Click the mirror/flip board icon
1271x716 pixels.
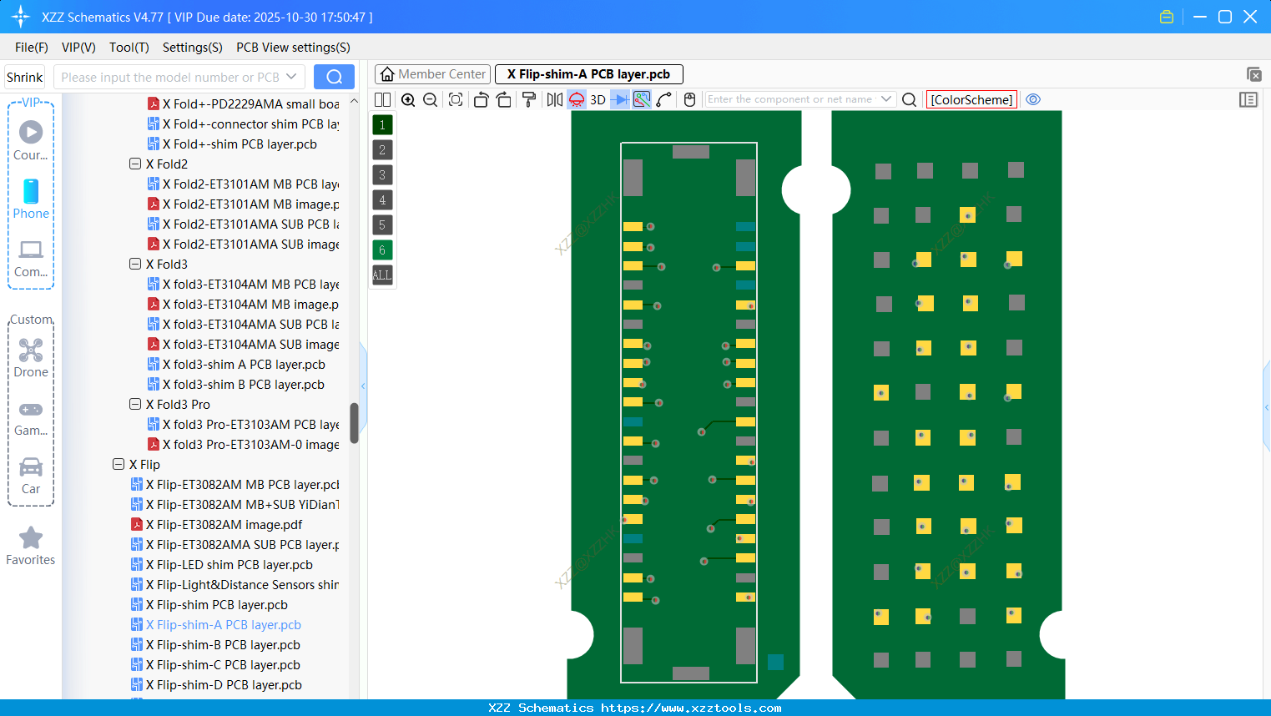(x=553, y=99)
